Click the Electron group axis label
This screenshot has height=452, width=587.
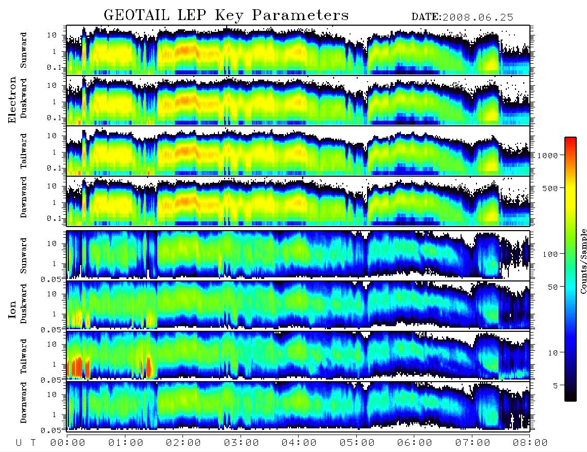pyautogui.click(x=12, y=100)
